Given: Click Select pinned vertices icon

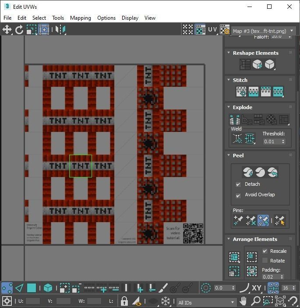Looking at the screenshot, I should (279, 220).
